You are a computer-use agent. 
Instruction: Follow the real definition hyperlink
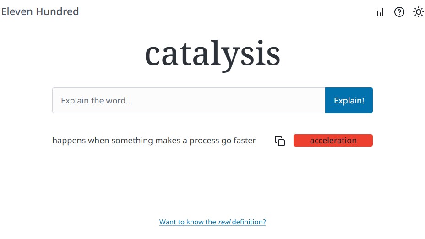pos(212,222)
